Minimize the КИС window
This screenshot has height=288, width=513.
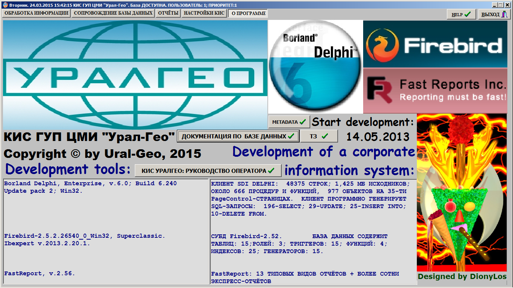[x=495, y=5]
